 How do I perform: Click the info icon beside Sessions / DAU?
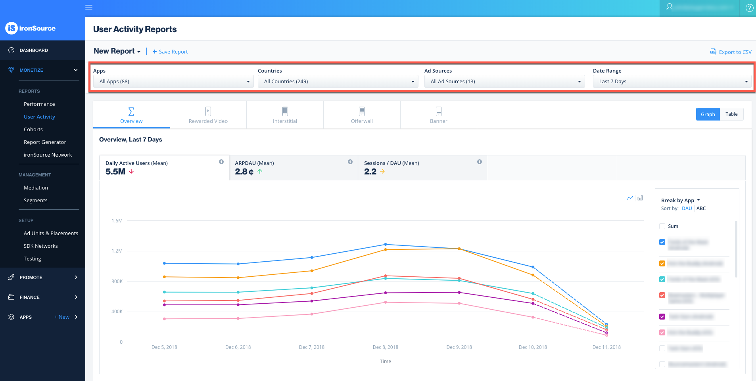[x=479, y=162]
